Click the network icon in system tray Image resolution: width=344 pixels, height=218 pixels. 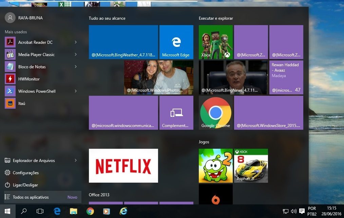(285, 211)
